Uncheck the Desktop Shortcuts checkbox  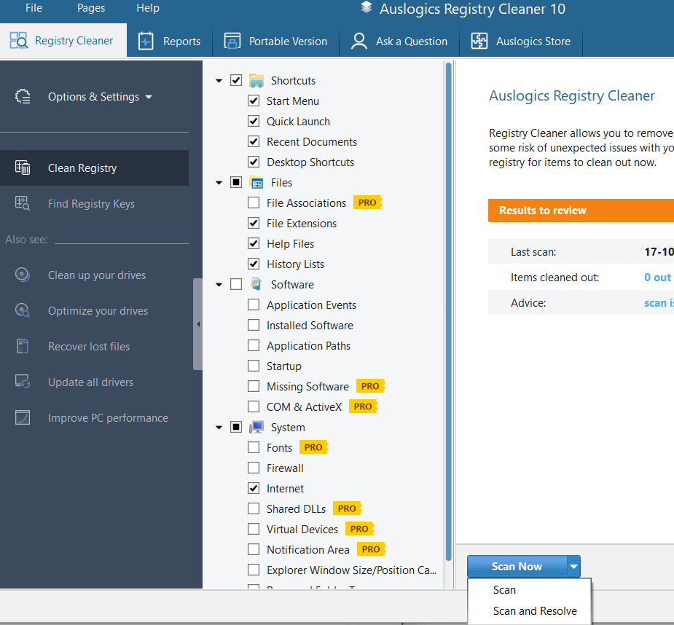(x=254, y=162)
